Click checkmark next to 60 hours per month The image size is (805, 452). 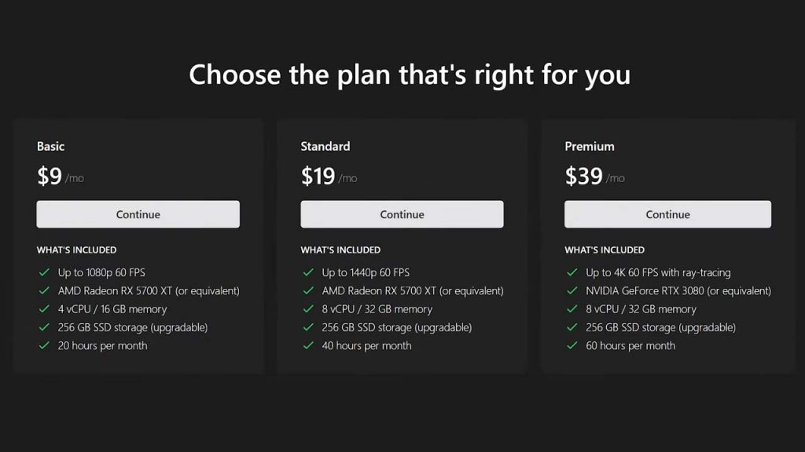(x=572, y=345)
